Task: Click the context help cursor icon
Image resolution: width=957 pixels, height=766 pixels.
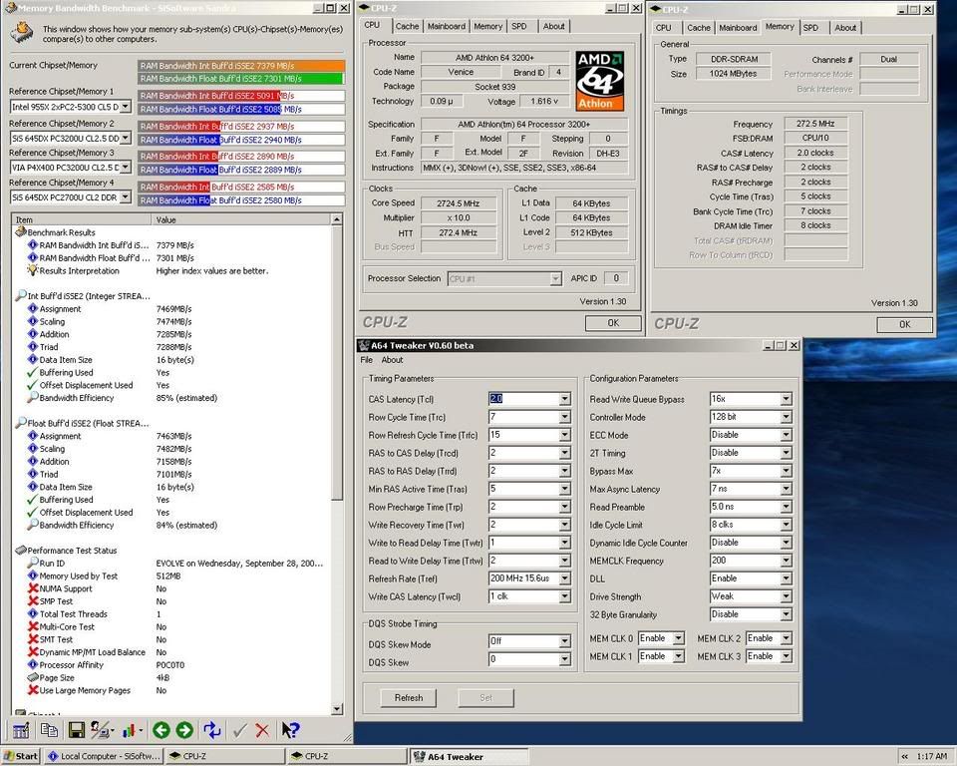Action: click(x=290, y=730)
